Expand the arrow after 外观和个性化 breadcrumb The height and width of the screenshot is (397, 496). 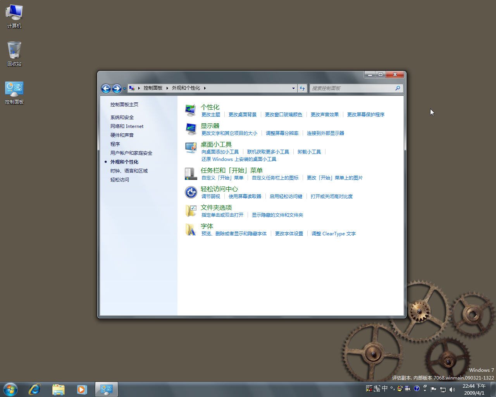tap(205, 88)
